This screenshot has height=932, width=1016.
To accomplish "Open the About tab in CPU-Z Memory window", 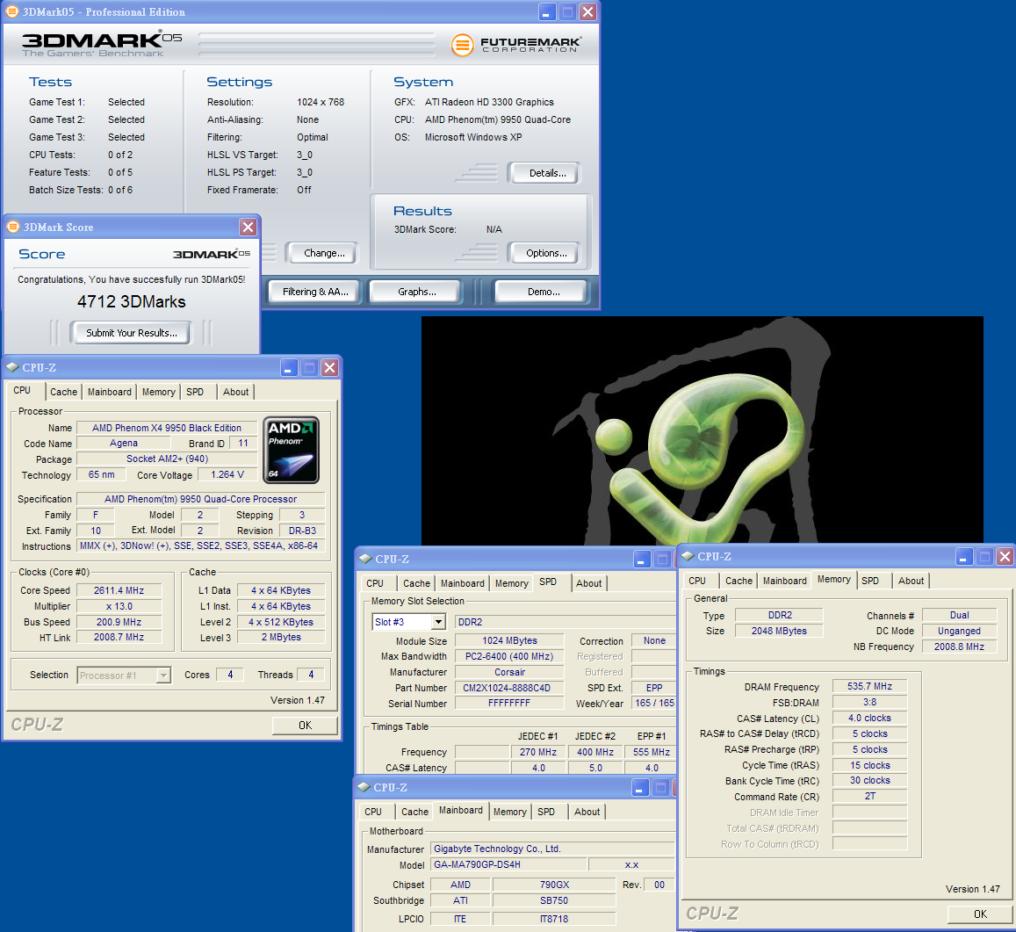I will click(911, 581).
